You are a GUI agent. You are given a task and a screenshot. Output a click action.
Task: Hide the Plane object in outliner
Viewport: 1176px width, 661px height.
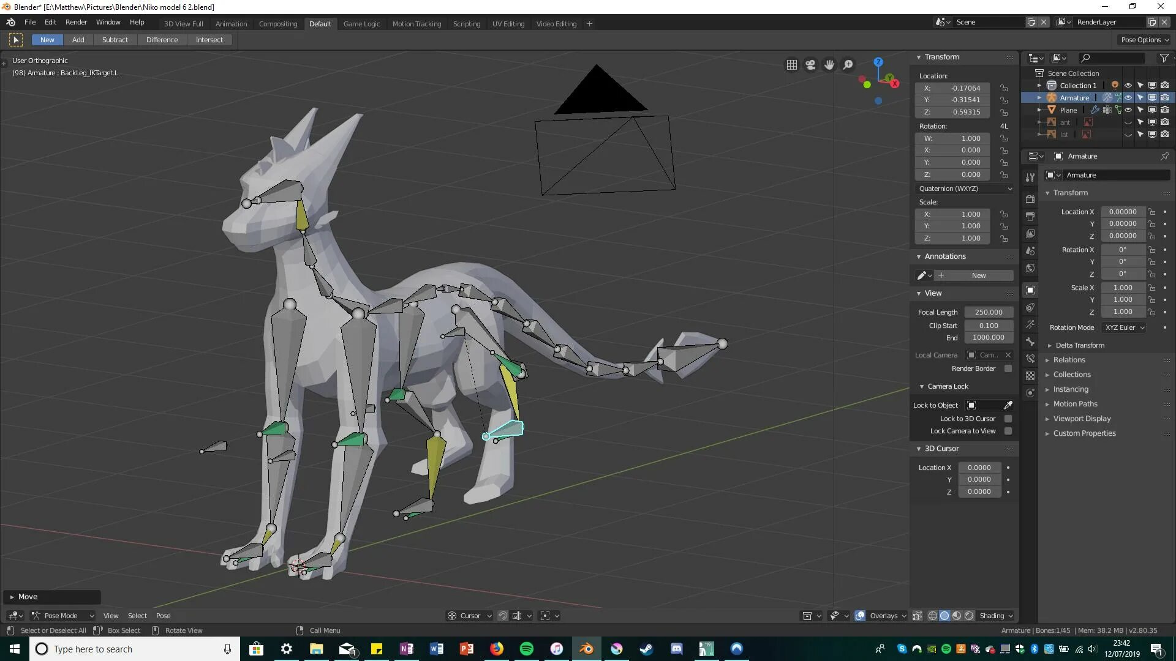[x=1128, y=110]
